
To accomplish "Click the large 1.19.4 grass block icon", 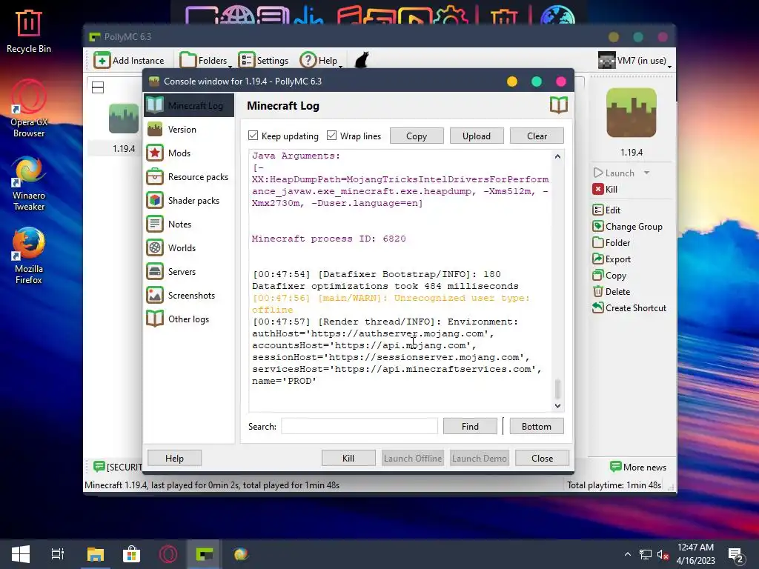I will point(632,113).
